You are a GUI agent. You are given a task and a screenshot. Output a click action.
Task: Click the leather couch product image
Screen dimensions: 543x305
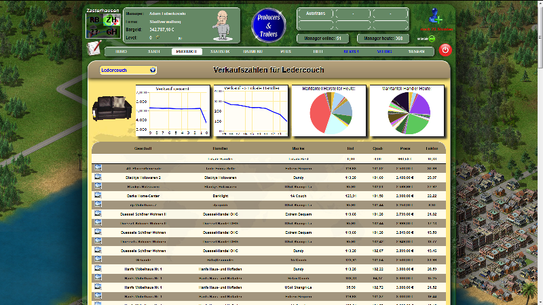(112, 108)
